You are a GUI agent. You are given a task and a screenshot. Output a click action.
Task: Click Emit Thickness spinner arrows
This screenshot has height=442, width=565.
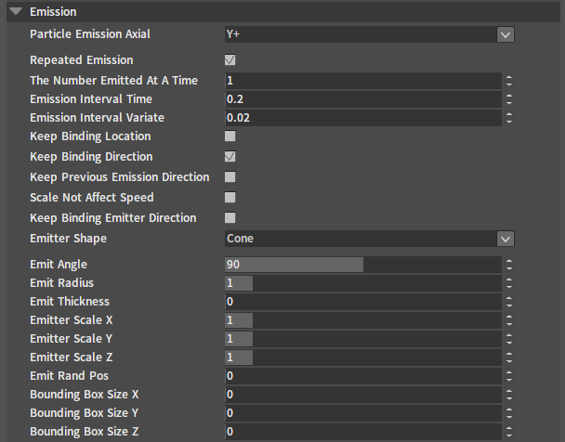coord(508,302)
